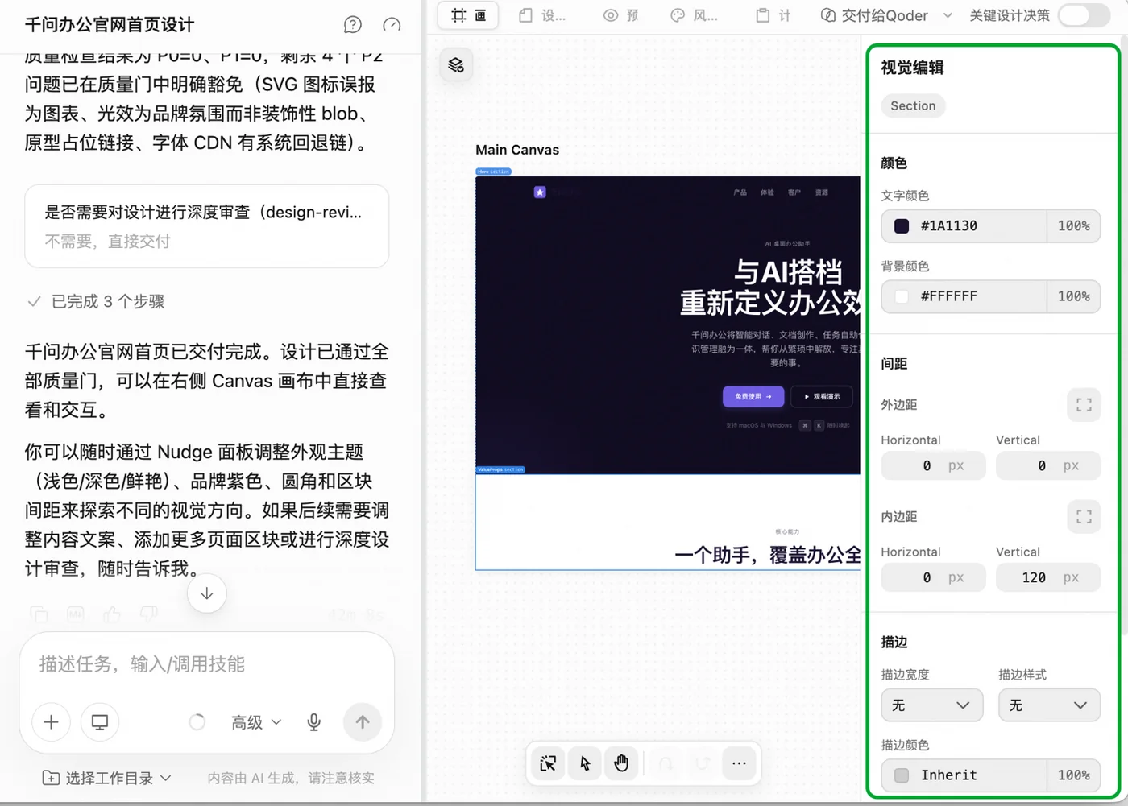Open the 高级 mode dropdown
The height and width of the screenshot is (806, 1128).
[256, 722]
